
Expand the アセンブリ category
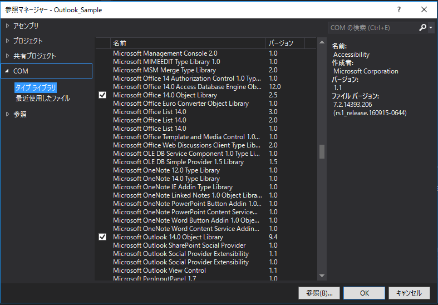click(x=8, y=26)
